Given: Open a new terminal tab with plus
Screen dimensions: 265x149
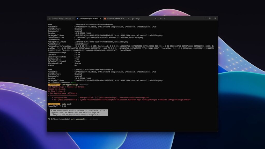Looking at the screenshot, I should tap(161, 19).
